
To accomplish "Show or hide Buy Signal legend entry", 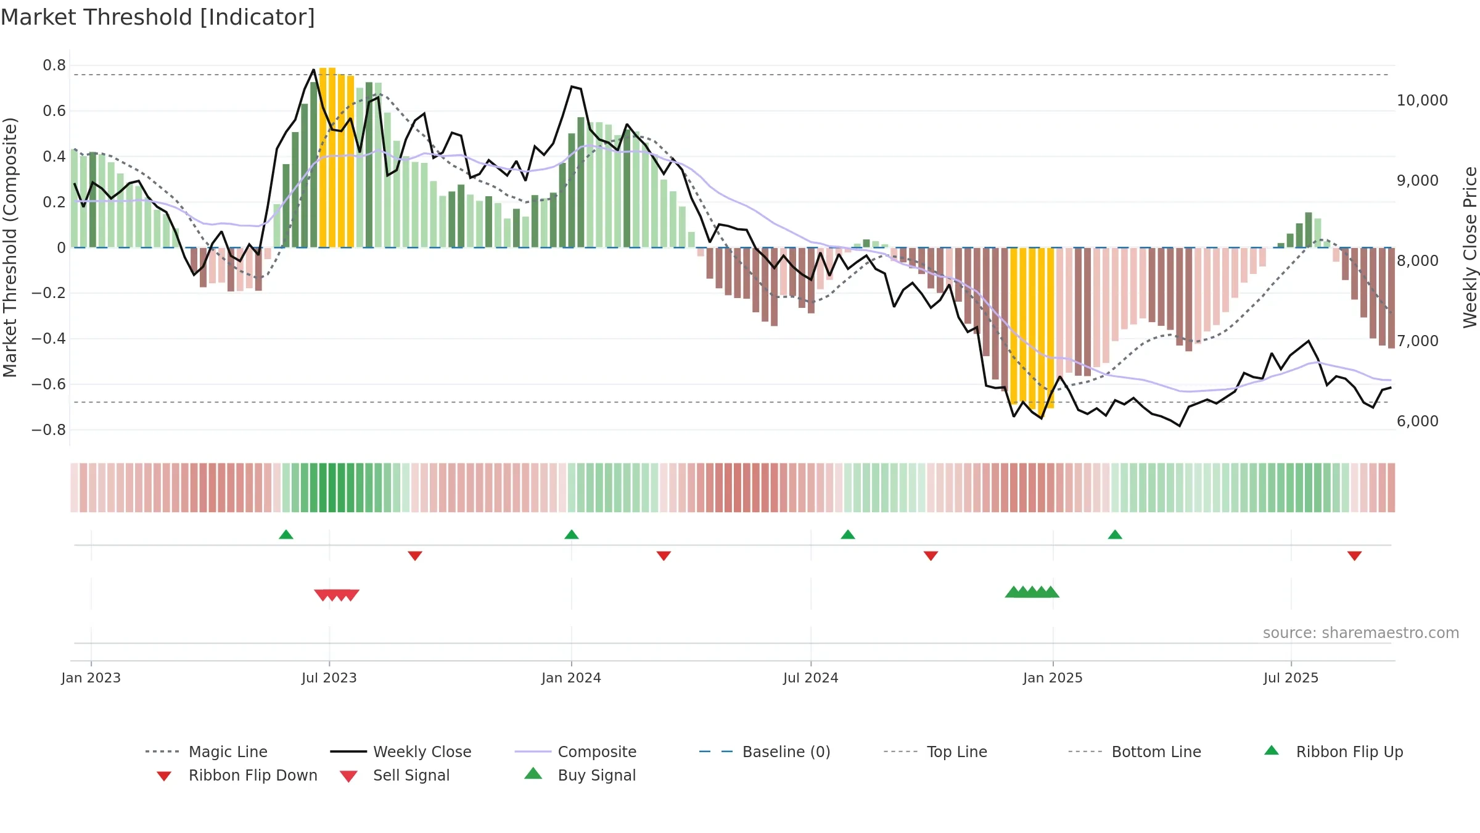I will click(x=580, y=775).
